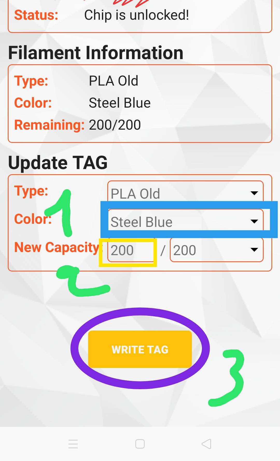The width and height of the screenshot is (280, 461).
Task: Tap the Filament Information heading
Action: (x=96, y=53)
